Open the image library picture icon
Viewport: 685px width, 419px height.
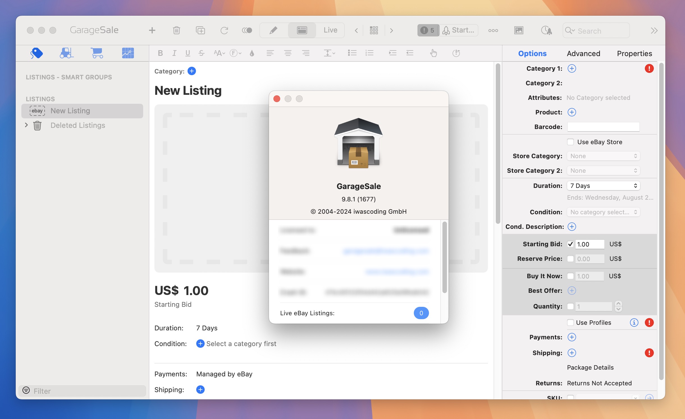tap(519, 30)
